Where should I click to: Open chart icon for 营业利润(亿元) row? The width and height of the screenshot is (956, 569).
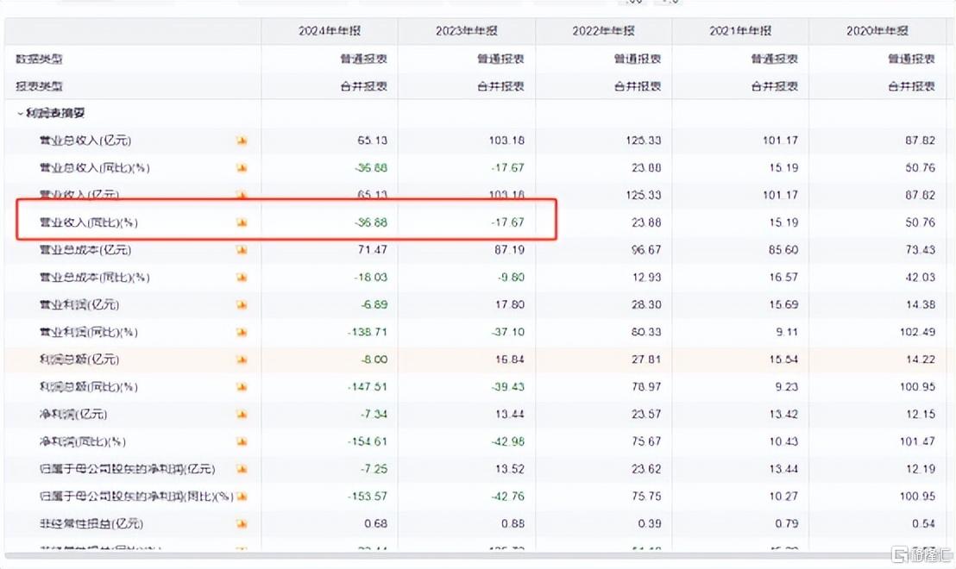click(242, 305)
